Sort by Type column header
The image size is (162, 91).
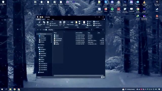click(x=89, y=33)
